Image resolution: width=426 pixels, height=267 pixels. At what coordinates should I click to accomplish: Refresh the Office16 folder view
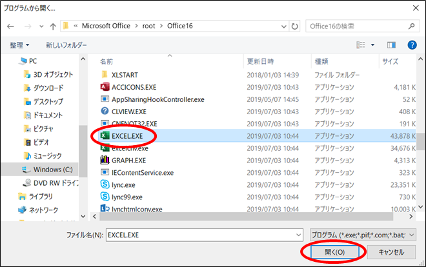click(x=294, y=26)
